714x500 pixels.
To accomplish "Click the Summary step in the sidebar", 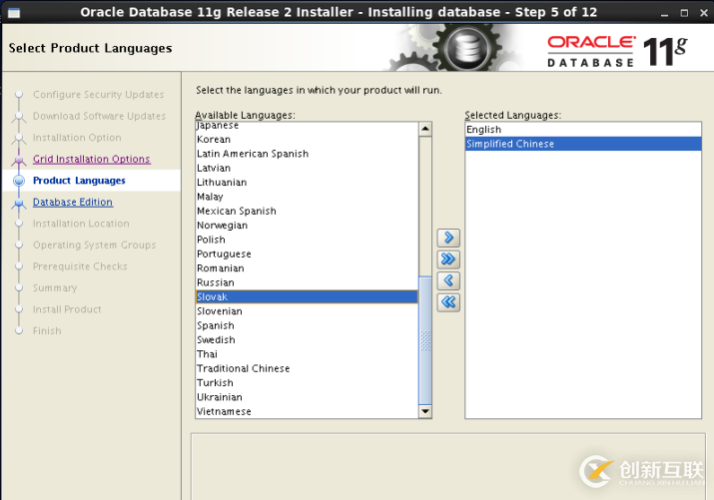I will (x=55, y=288).
